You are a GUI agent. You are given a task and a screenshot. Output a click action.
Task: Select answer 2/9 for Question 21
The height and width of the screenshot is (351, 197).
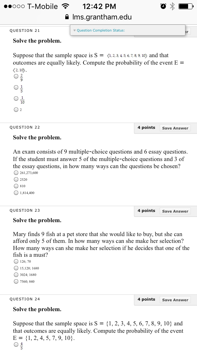[x=16, y=76]
